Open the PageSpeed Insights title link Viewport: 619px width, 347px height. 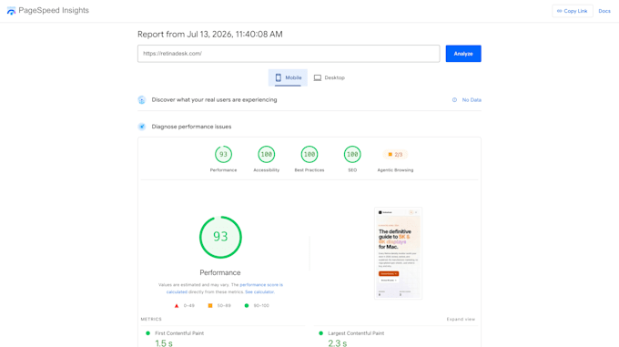(x=54, y=11)
